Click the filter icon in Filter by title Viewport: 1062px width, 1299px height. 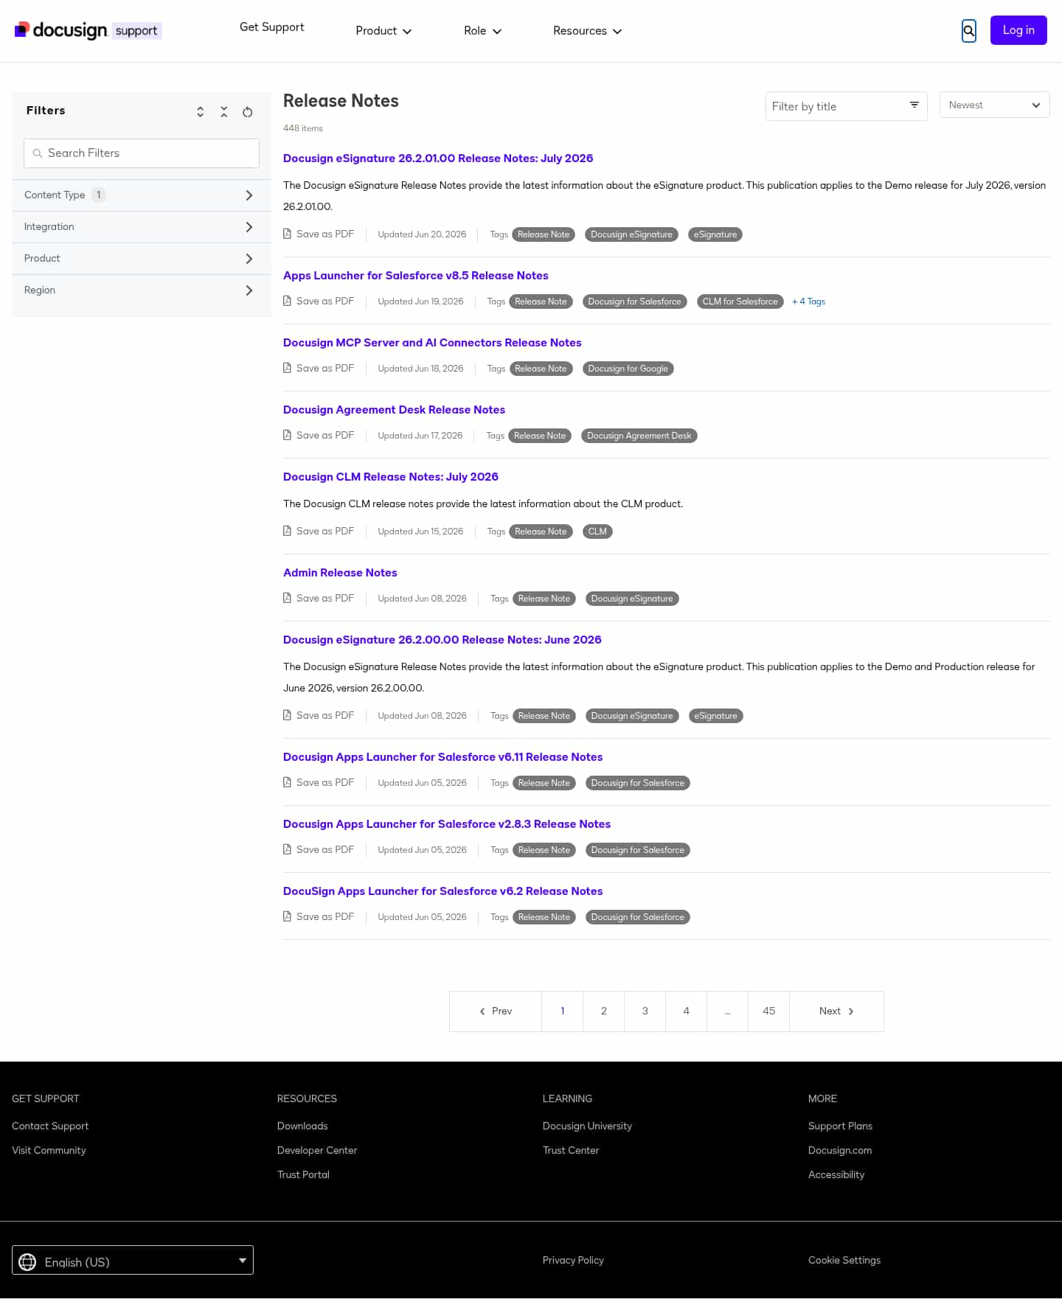(x=914, y=105)
